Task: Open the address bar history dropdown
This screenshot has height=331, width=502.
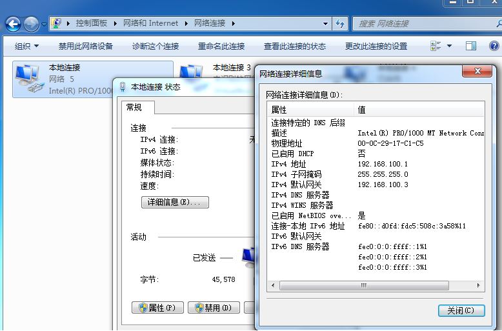Action: coord(325,23)
